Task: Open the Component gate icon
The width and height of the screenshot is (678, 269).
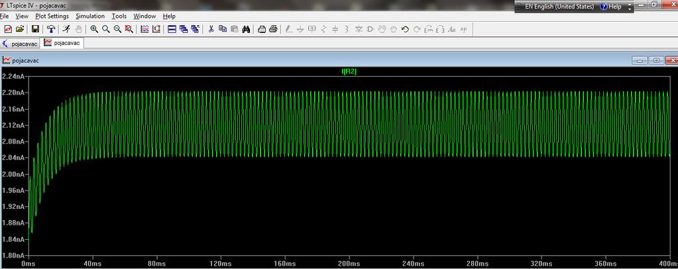Action: (x=370, y=29)
